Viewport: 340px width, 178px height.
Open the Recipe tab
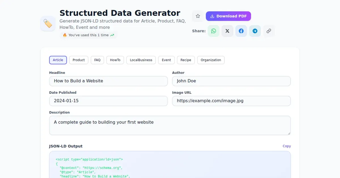pyautogui.click(x=186, y=60)
